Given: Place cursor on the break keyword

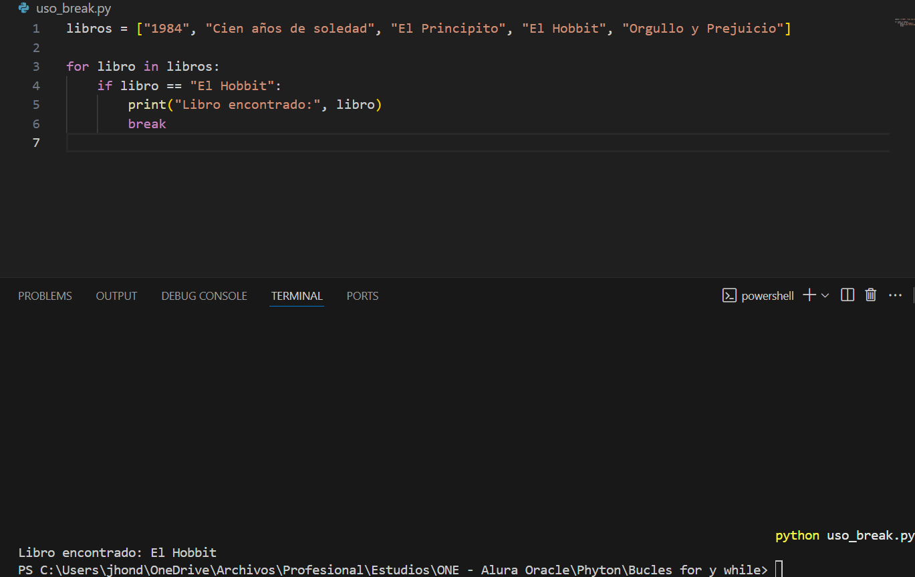Looking at the screenshot, I should tap(147, 124).
